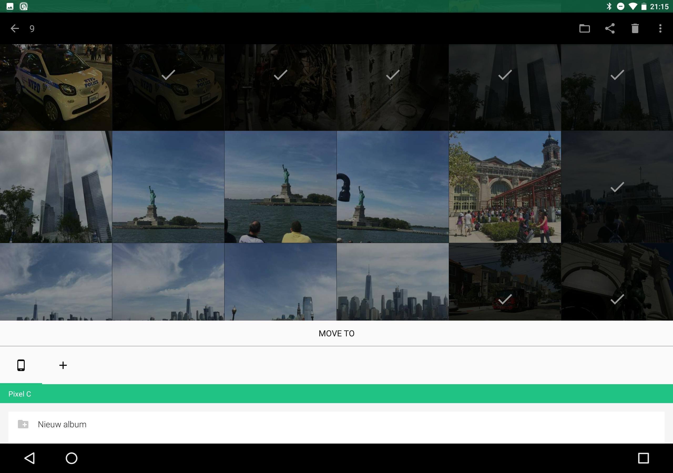
Task: Deselect the dark ferry dock photo
Action: (617, 187)
